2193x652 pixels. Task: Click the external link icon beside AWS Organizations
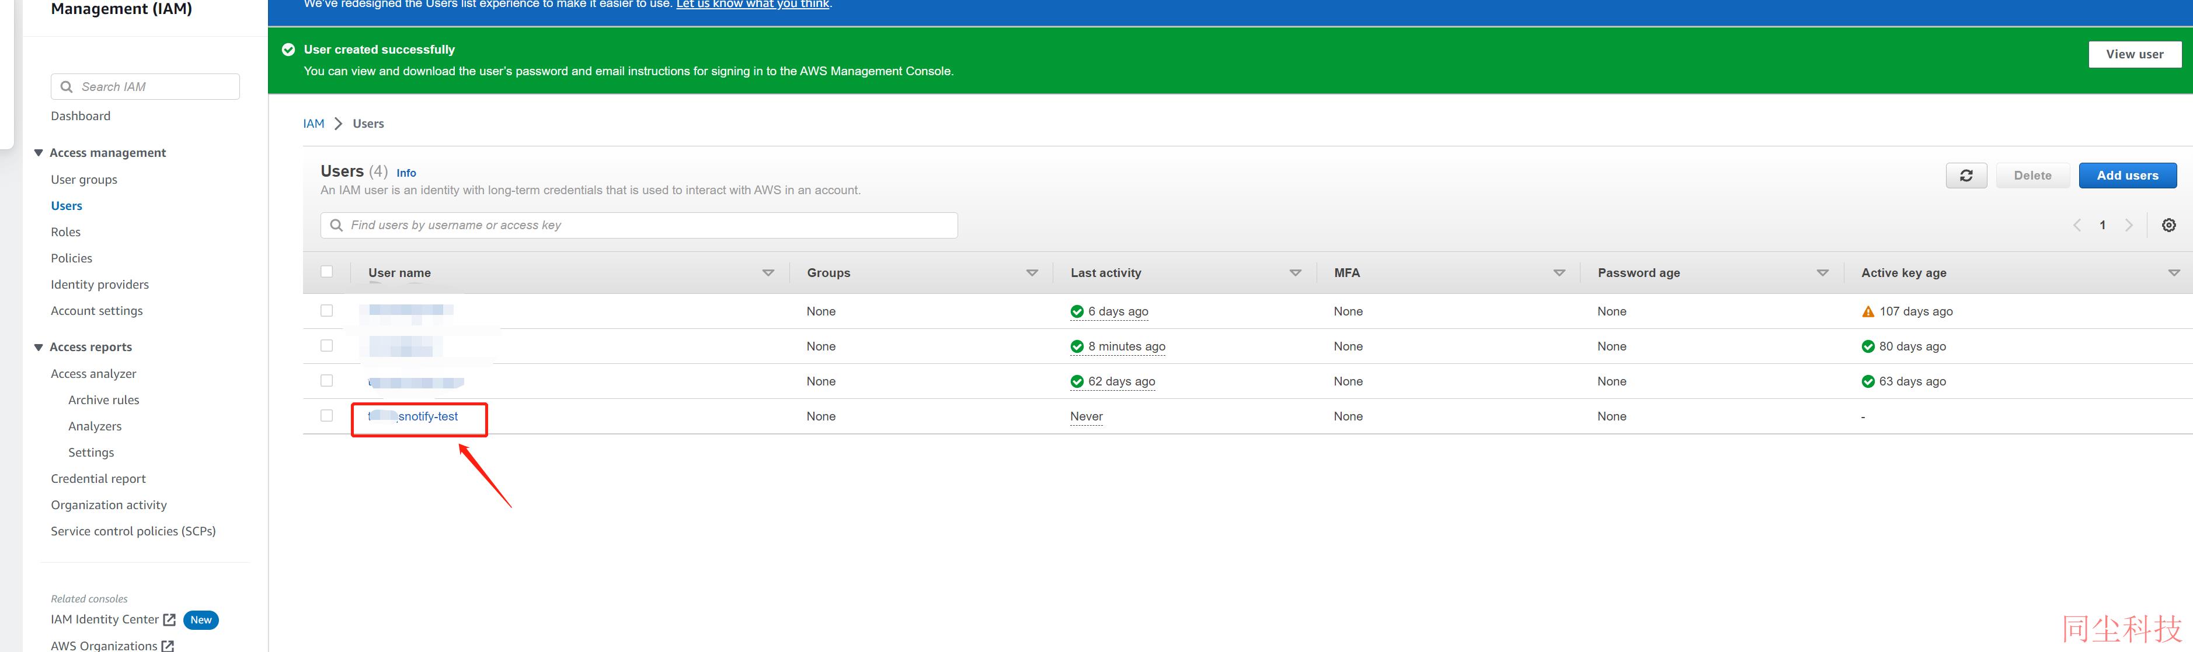pos(168,646)
